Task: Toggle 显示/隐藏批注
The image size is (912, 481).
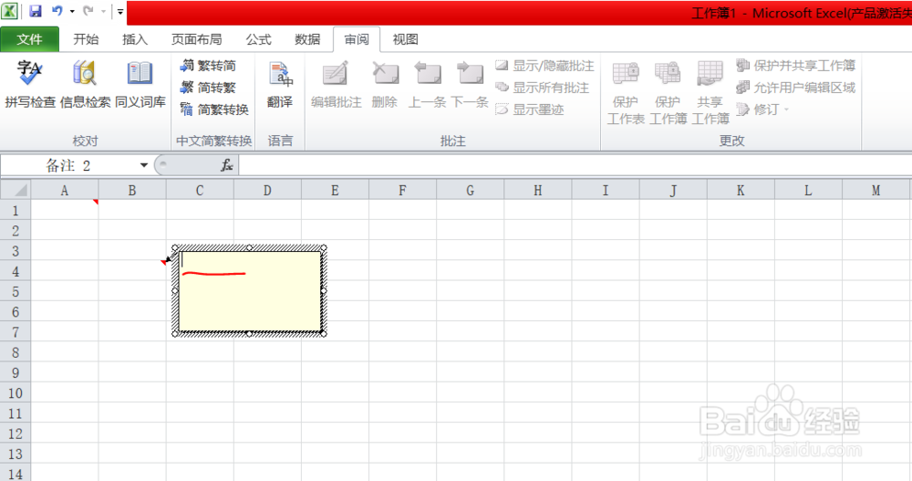Action: [545, 65]
